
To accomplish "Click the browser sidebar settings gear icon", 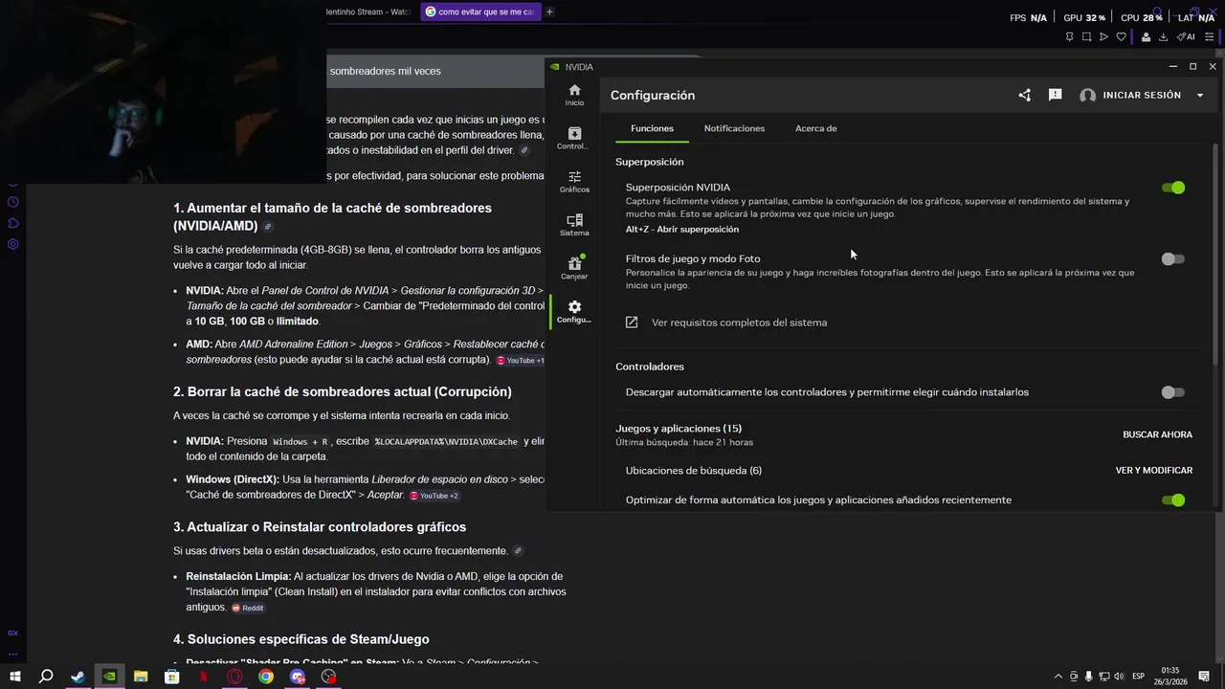I will pyautogui.click(x=12, y=244).
